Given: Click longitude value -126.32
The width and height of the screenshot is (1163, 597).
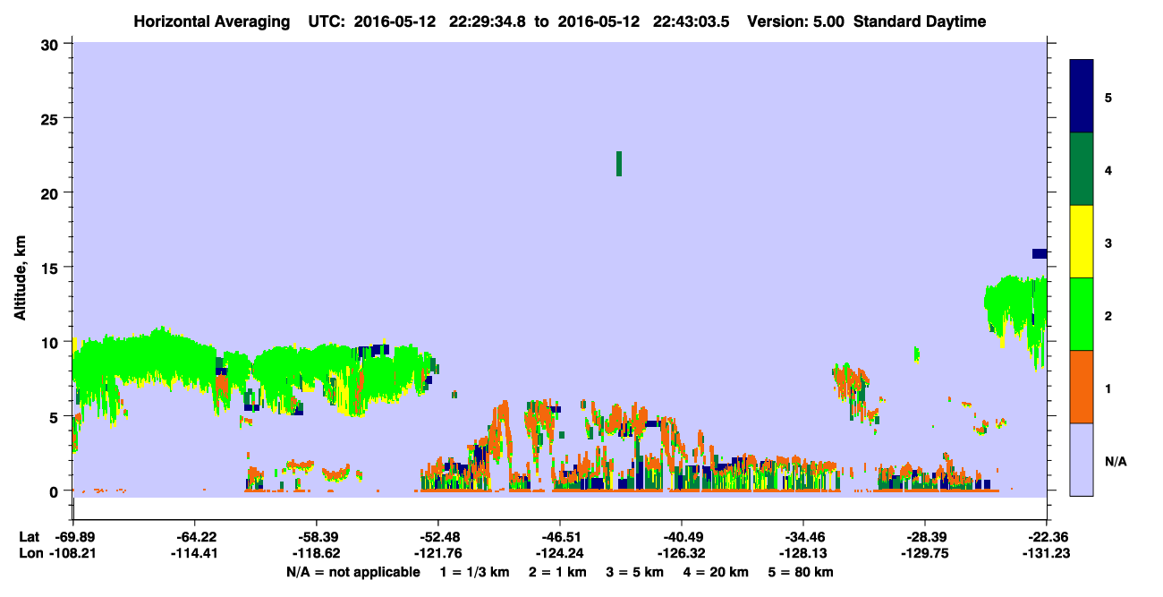Looking at the screenshot, I should point(681,554).
